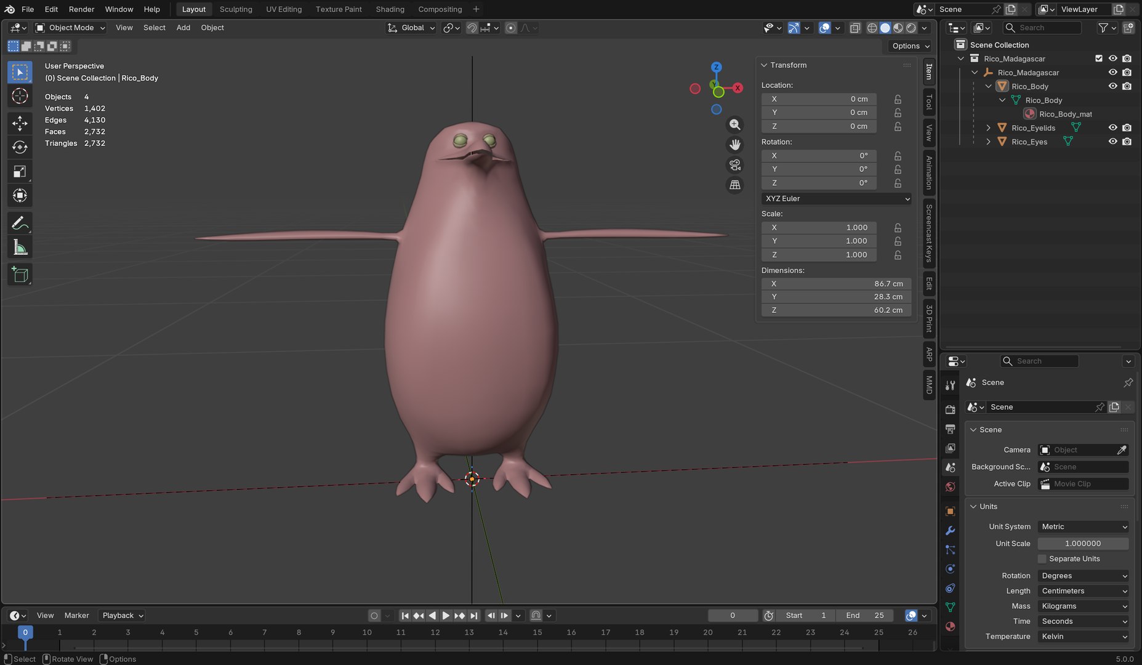Open the Unit System Metric dropdown
Viewport: 1142px width, 665px height.
[x=1083, y=526]
